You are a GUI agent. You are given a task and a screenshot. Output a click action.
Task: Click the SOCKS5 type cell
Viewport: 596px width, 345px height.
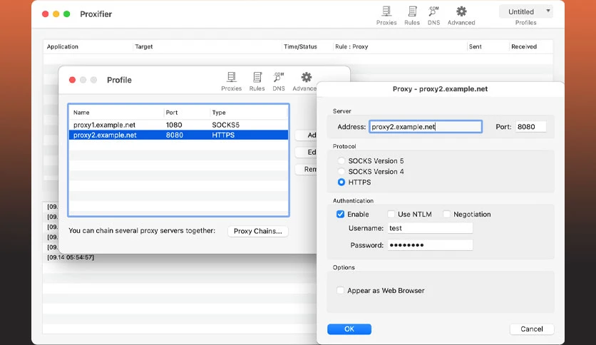(x=226, y=125)
